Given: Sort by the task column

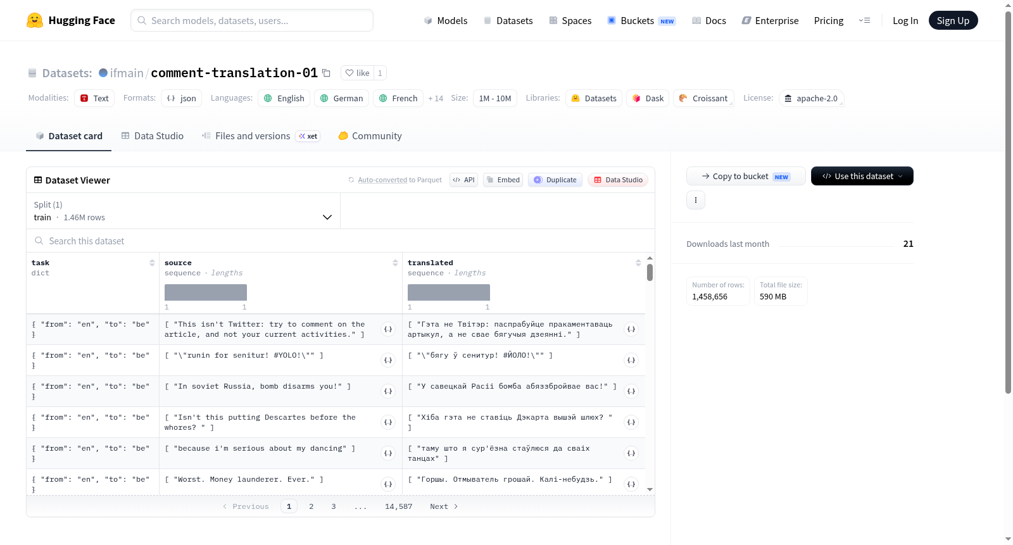Looking at the screenshot, I should pos(152,263).
